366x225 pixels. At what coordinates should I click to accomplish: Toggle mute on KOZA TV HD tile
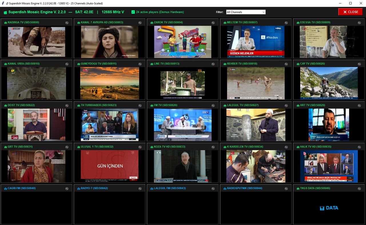(x=213, y=147)
